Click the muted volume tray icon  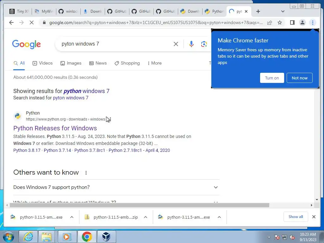point(292,237)
